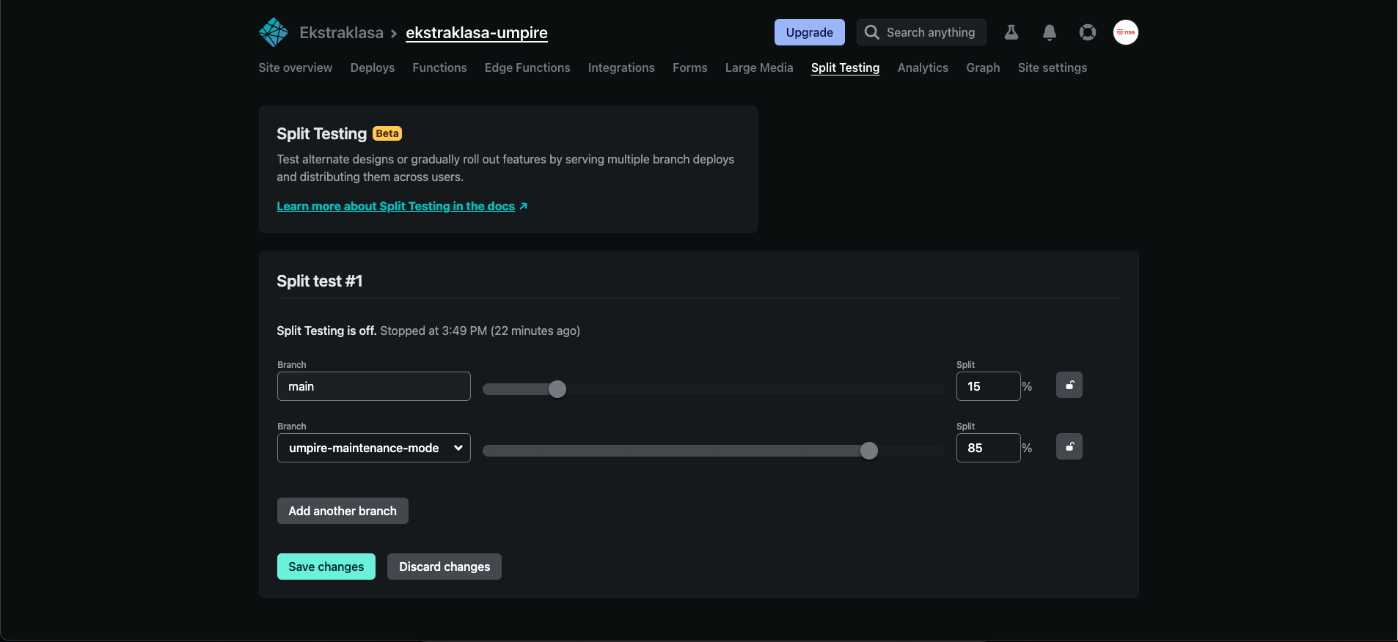Click the main branch name field
1398x642 pixels.
(374, 386)
